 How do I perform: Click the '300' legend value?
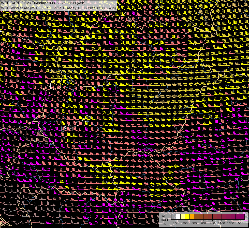click(185, 223)
